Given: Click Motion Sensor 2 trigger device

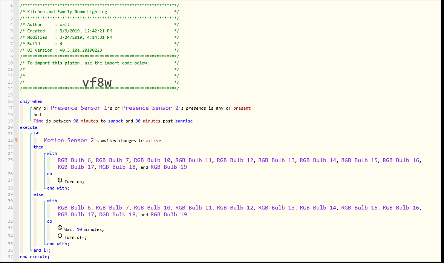Looking at the screenshot, I should tap(69, 140).
